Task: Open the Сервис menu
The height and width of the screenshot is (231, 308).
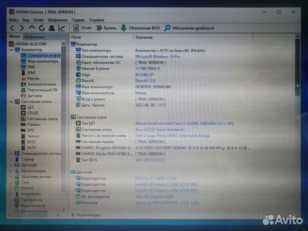Action: point(78,20)
